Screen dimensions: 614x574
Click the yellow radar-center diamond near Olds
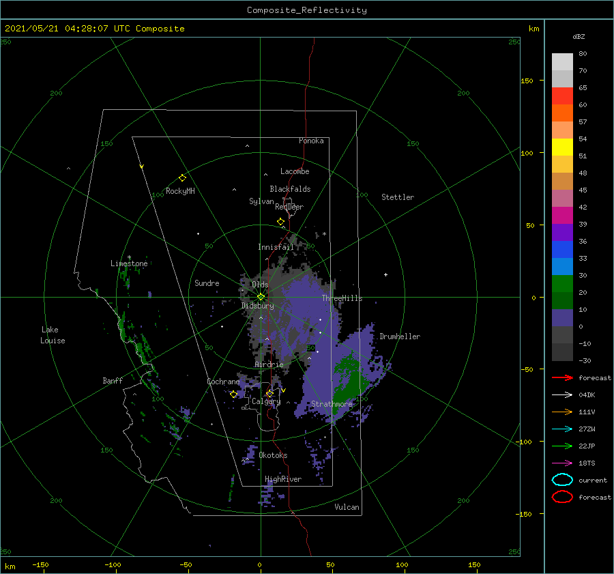pyautogui.click(x=261, y=297)
